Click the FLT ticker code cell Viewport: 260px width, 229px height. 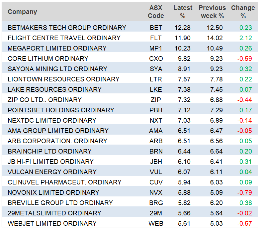click(x=156, y=38)
